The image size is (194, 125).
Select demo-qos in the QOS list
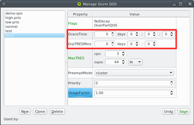click(x=34, y=13)
